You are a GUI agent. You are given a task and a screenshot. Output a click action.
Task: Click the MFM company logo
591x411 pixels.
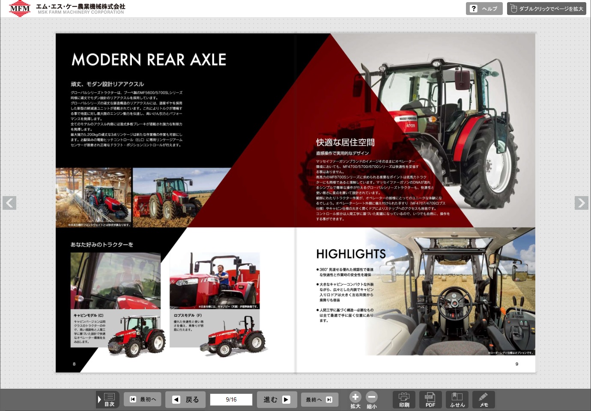click(20, 9)
